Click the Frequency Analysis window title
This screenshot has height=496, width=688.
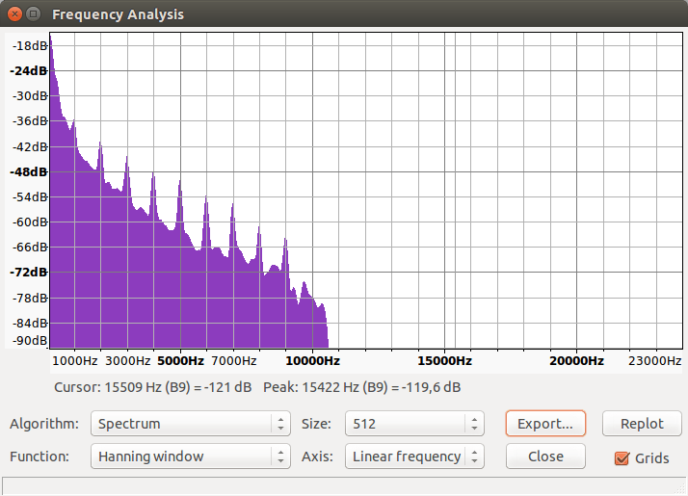[118, 14]
